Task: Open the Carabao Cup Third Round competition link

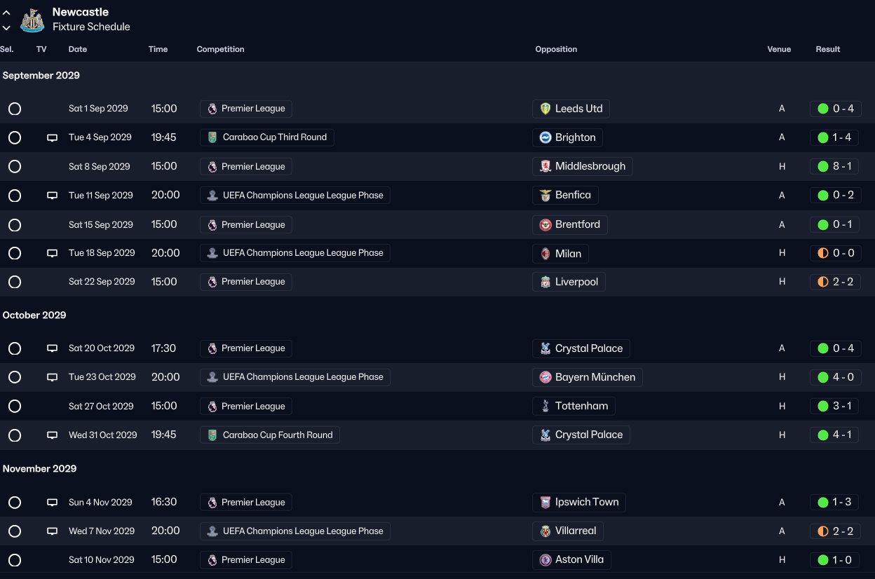Action: (x=267, y=137)
